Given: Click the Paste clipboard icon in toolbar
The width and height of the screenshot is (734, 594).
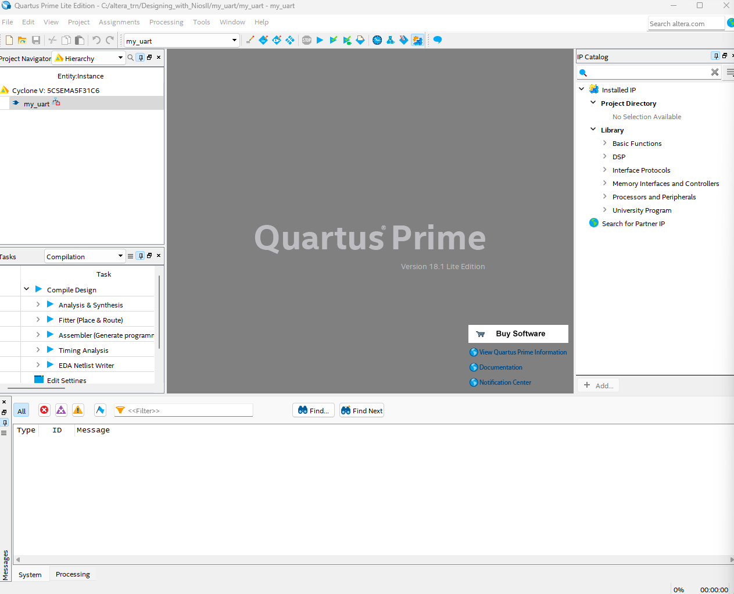Looking at the screenshot, I should click(x=80, y=40).
